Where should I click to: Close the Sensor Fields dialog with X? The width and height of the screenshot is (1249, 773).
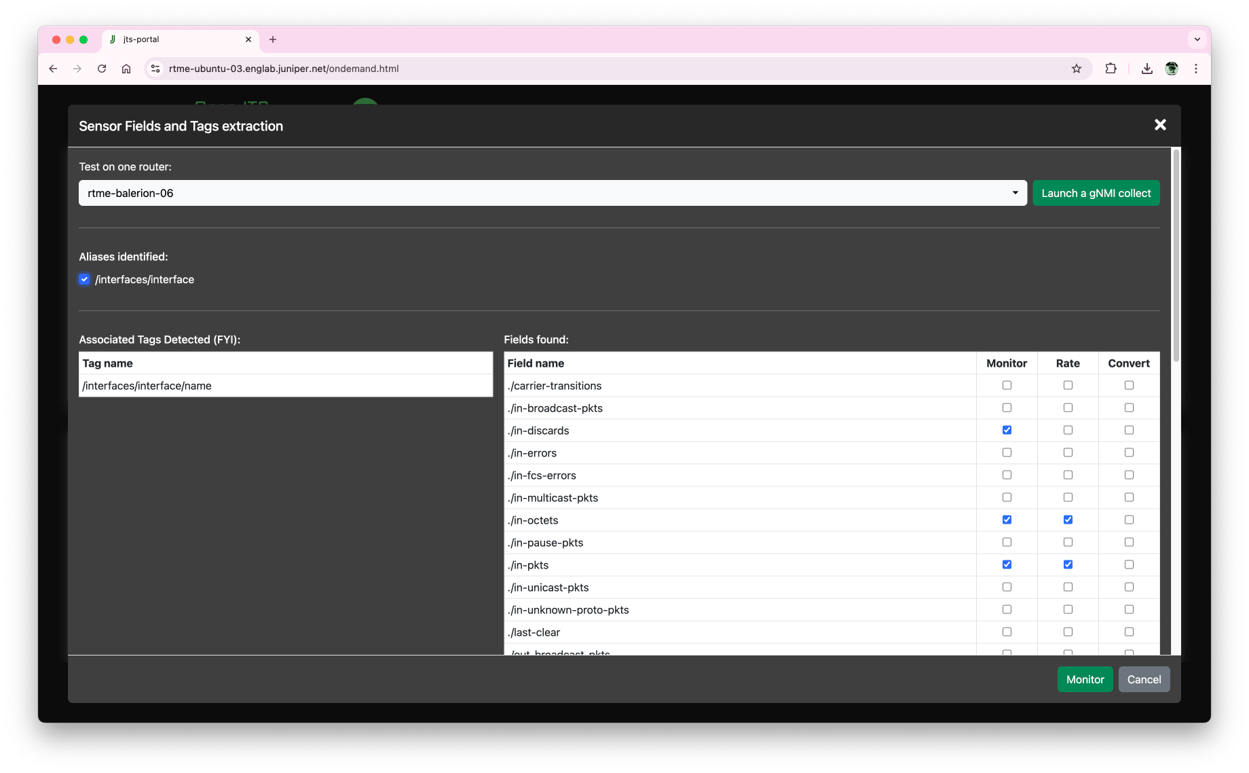point(1160,125)
